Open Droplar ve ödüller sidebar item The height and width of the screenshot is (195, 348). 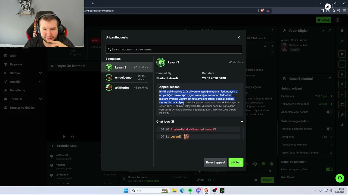pyautogui.click(x=22, y=108)
